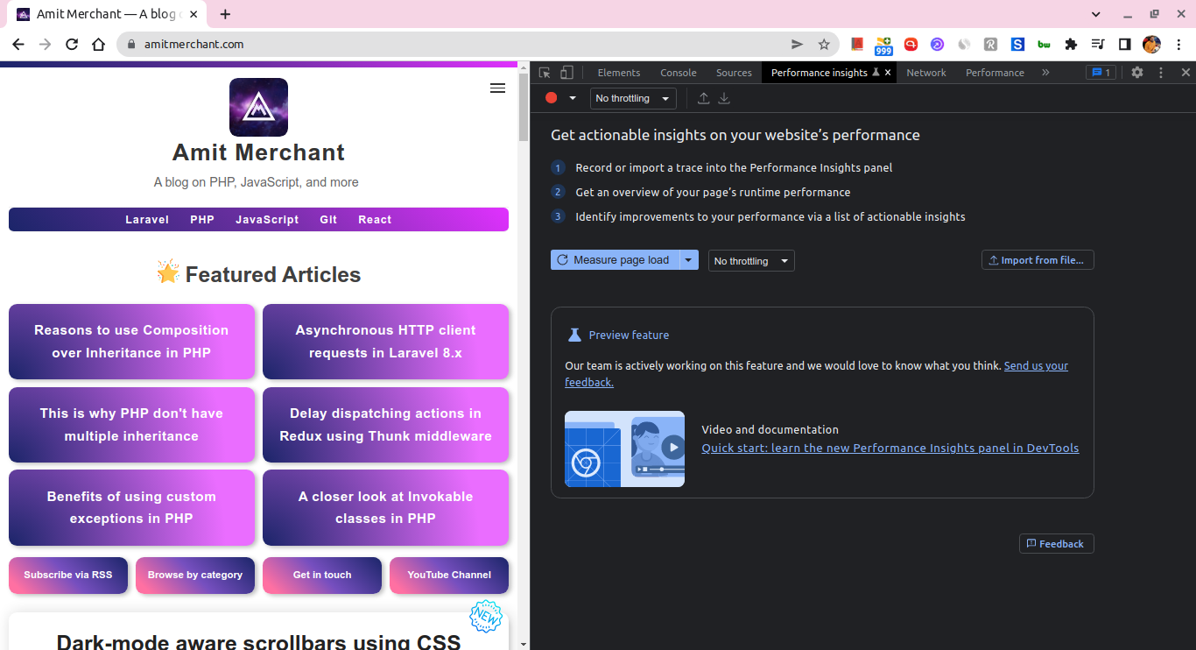The image size is (1196, 650).
Task: Open the browser tab search chevron
Action: 1096,14
